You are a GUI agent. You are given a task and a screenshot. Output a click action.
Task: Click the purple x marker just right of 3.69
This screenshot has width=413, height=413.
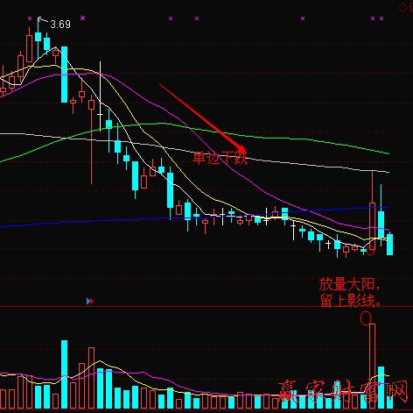point(82,18)
